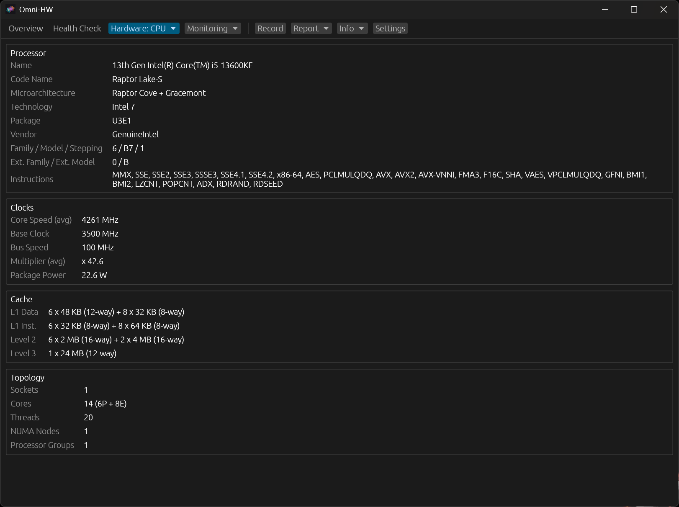
Task: Click the 'Cache' section heading
Action: point(21,299)
